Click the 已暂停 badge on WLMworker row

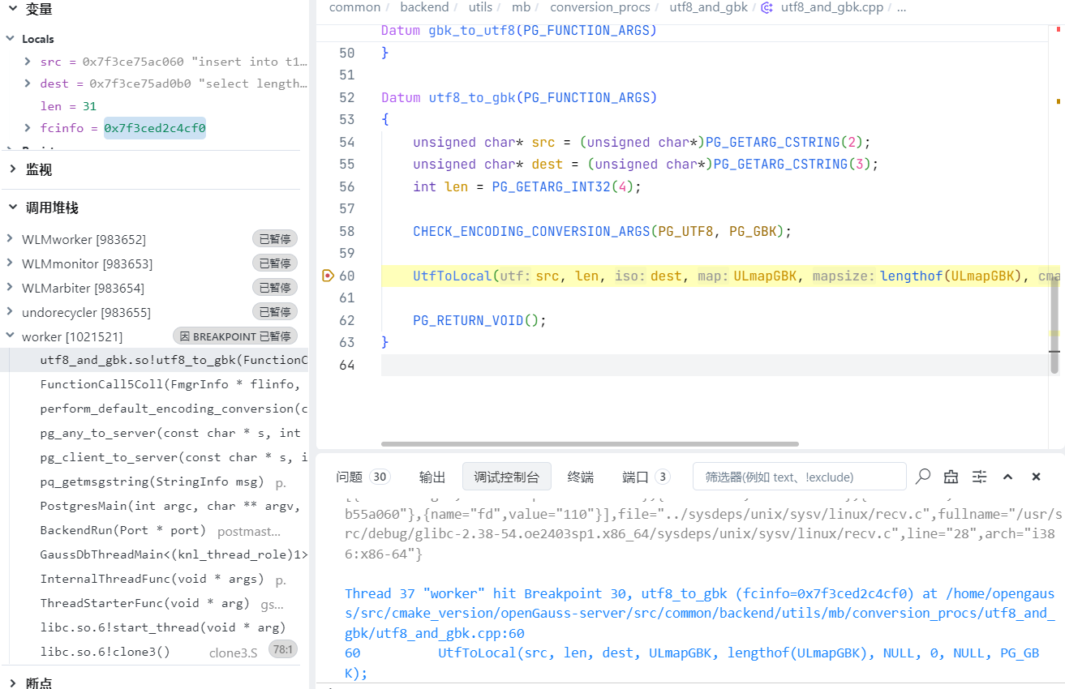[274, 239]
